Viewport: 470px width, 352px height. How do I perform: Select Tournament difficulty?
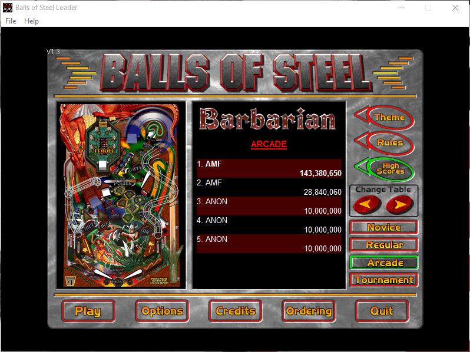pos(384,280)
